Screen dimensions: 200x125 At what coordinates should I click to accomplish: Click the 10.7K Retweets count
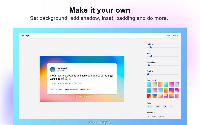click(56, 89)
